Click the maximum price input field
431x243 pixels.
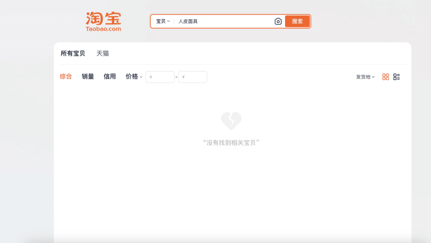(193, 77)
